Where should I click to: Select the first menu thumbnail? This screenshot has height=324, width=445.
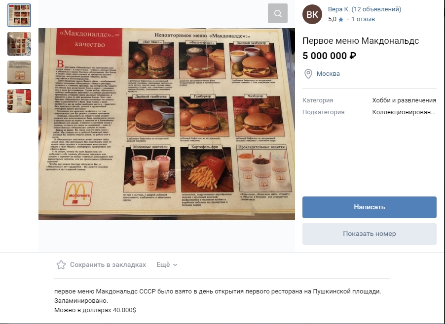[x=19, y=15]
